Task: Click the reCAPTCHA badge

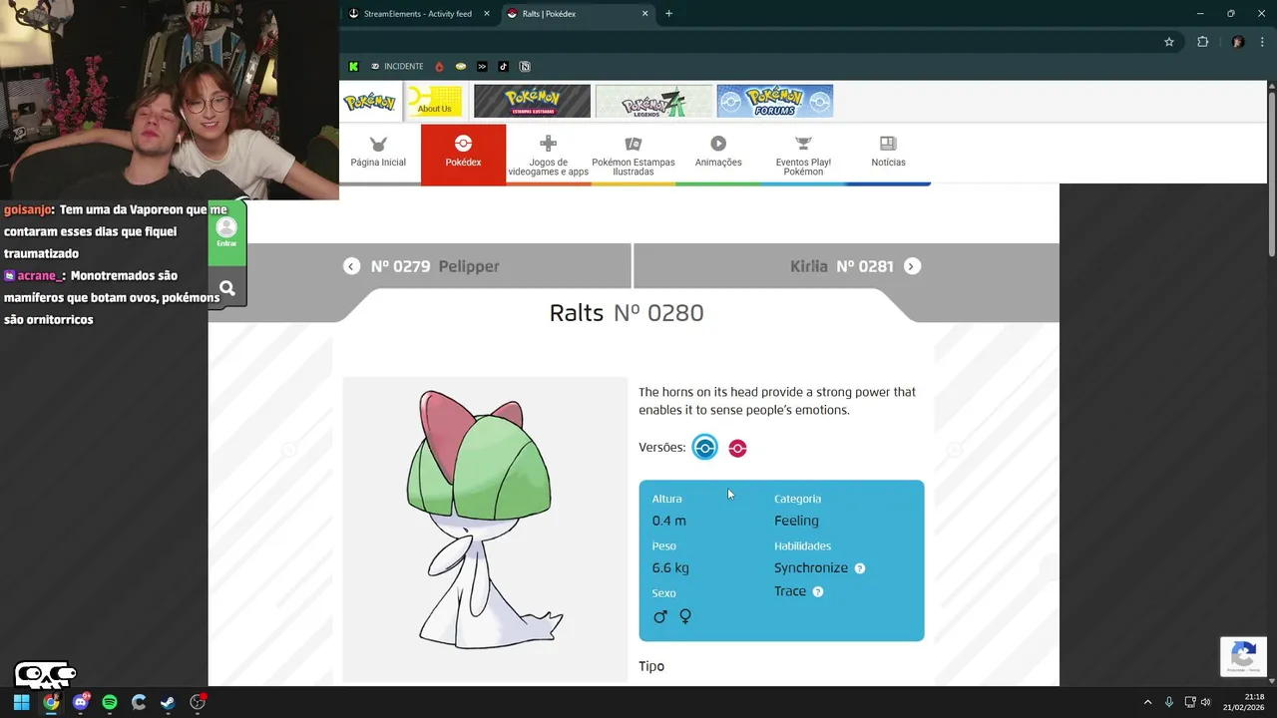Action: 1243,657
